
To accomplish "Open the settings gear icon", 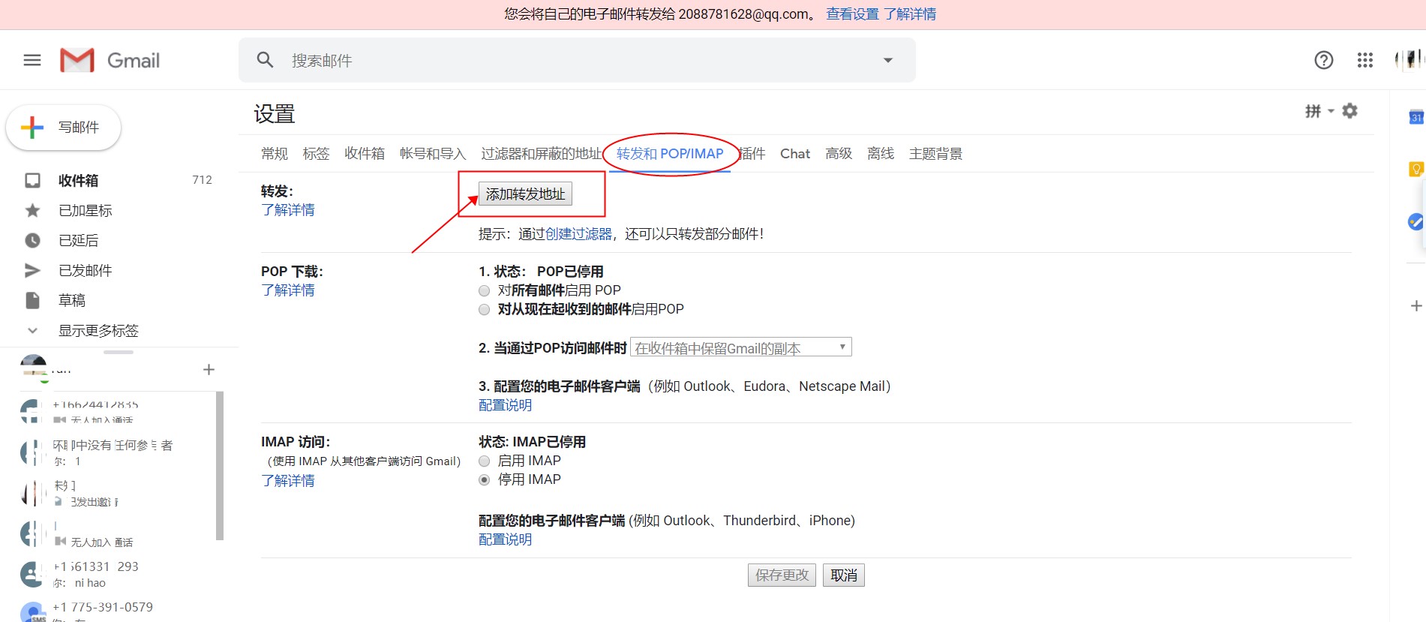I will point(1349,111).
